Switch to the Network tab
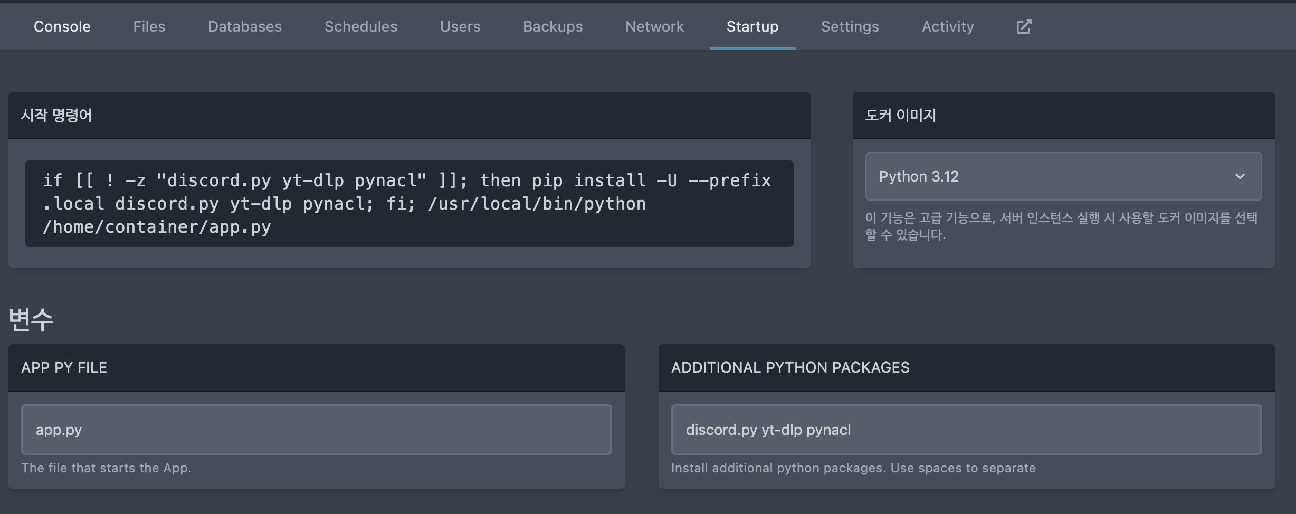 point(654,26)
